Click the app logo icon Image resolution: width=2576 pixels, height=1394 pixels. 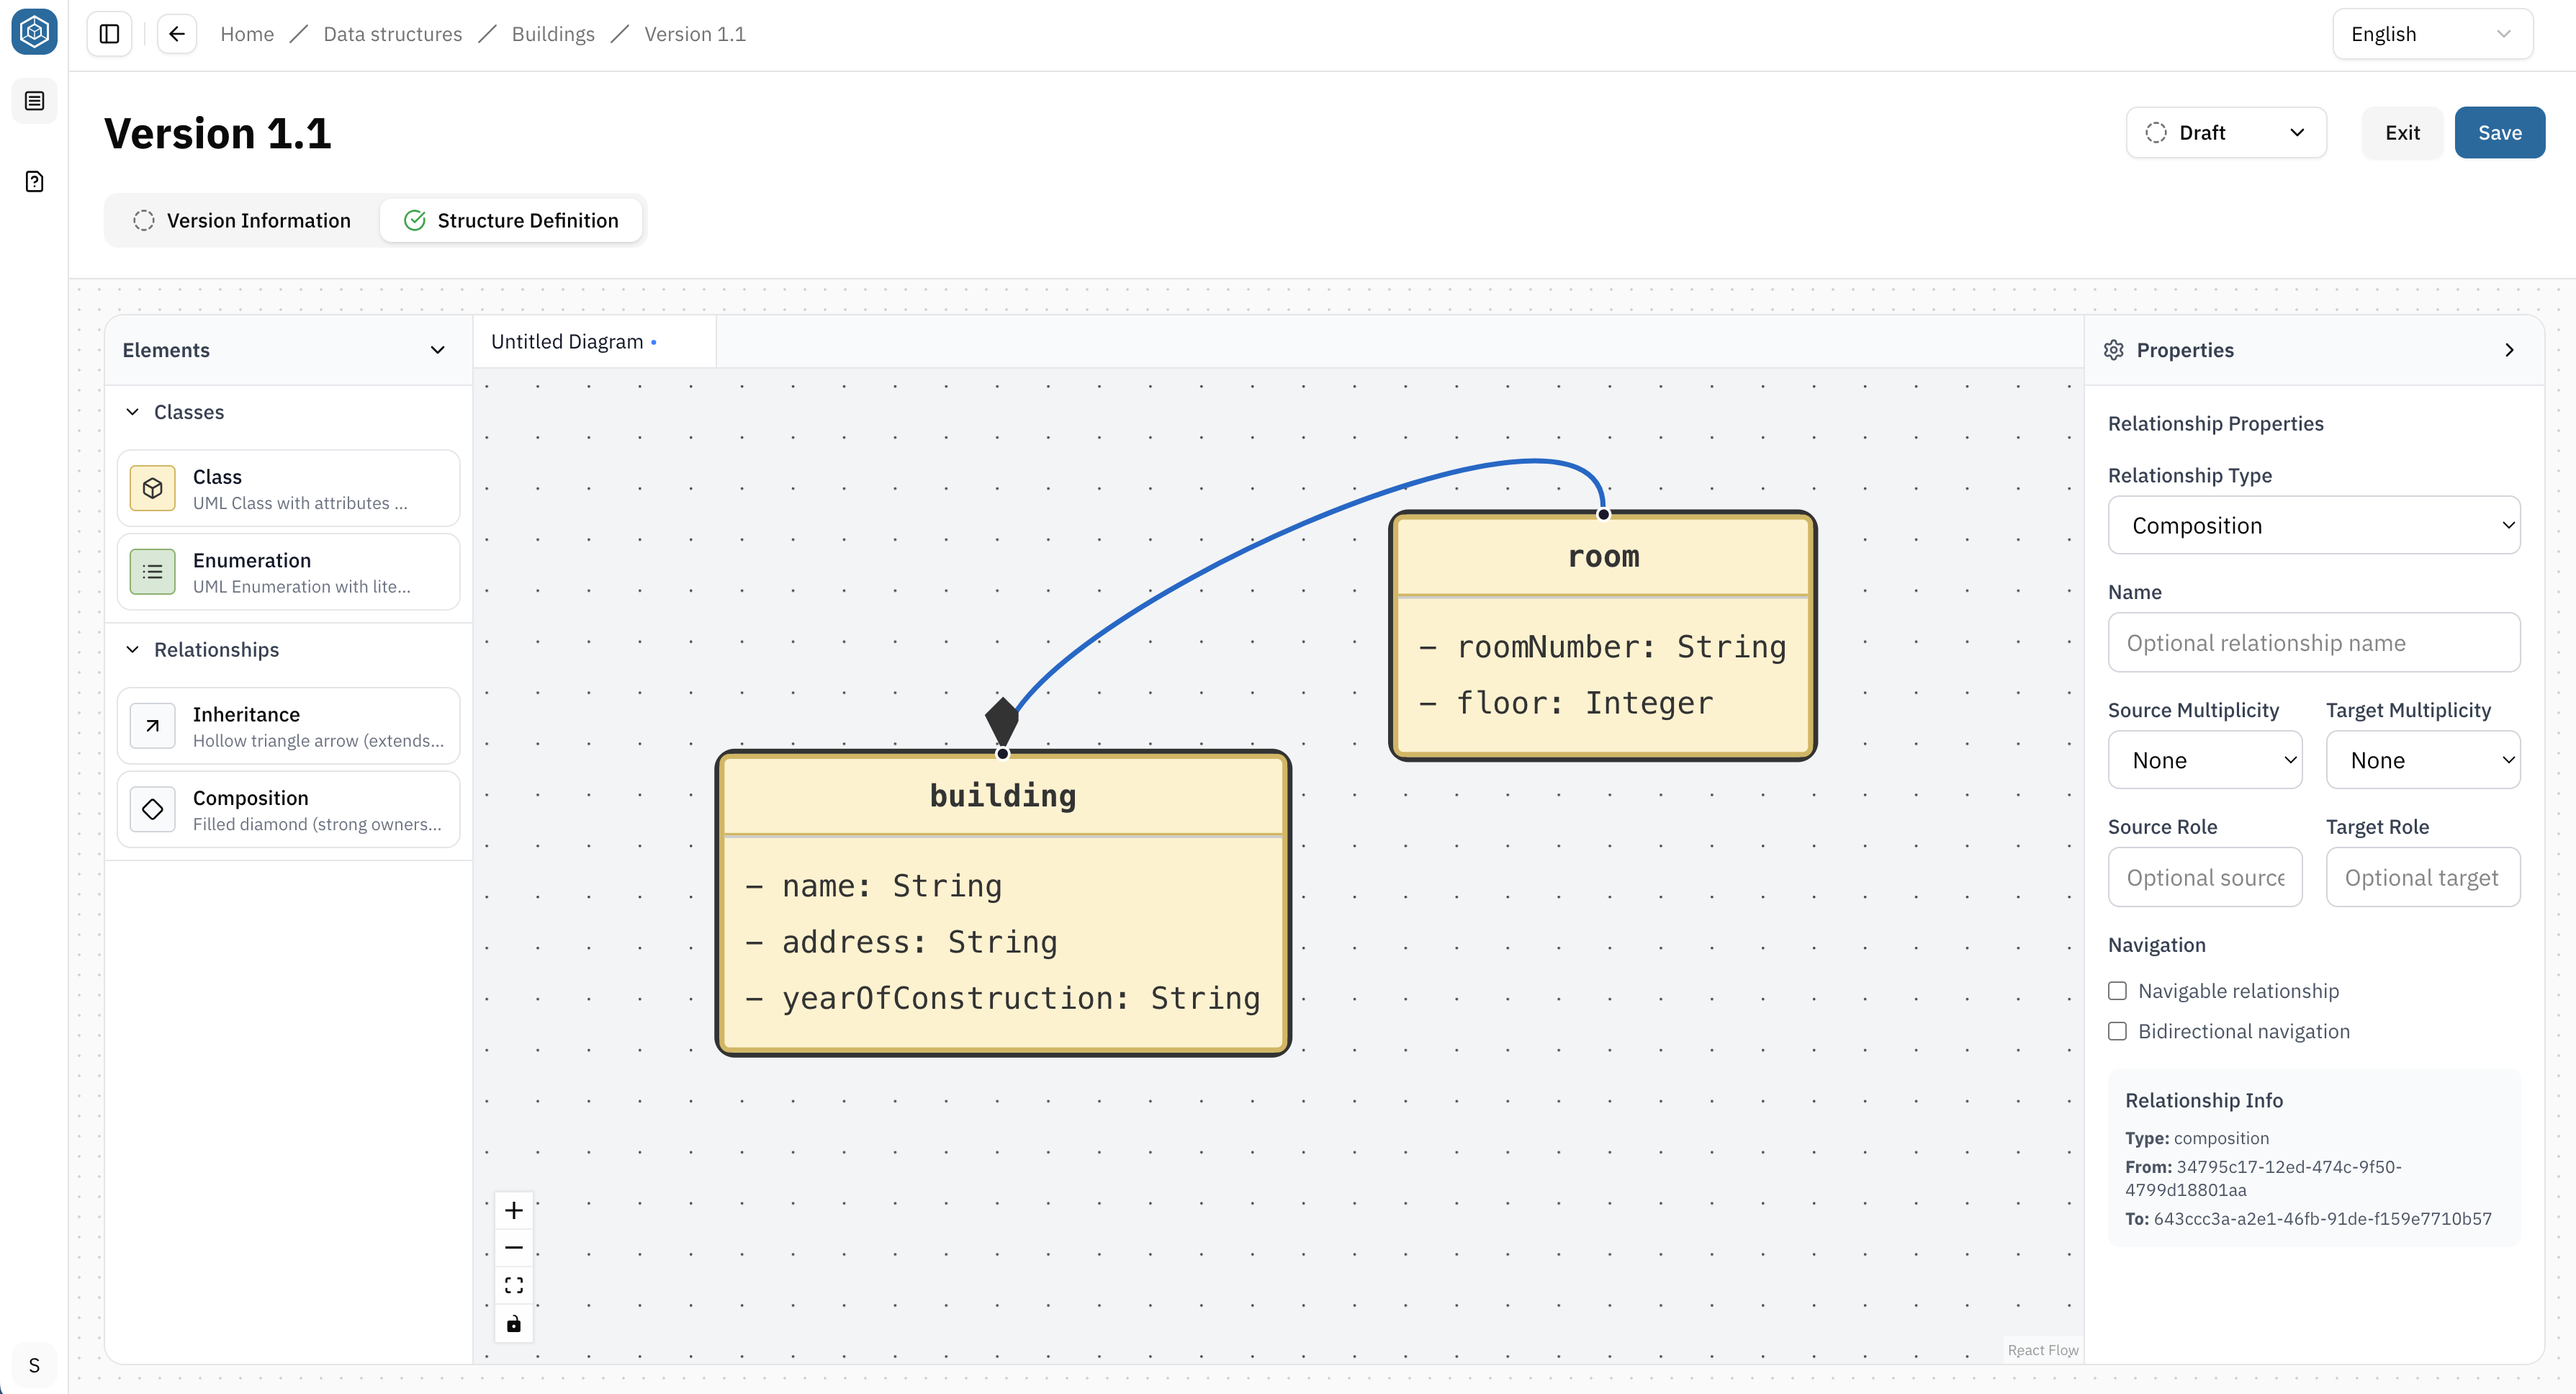tap(34, 32)
